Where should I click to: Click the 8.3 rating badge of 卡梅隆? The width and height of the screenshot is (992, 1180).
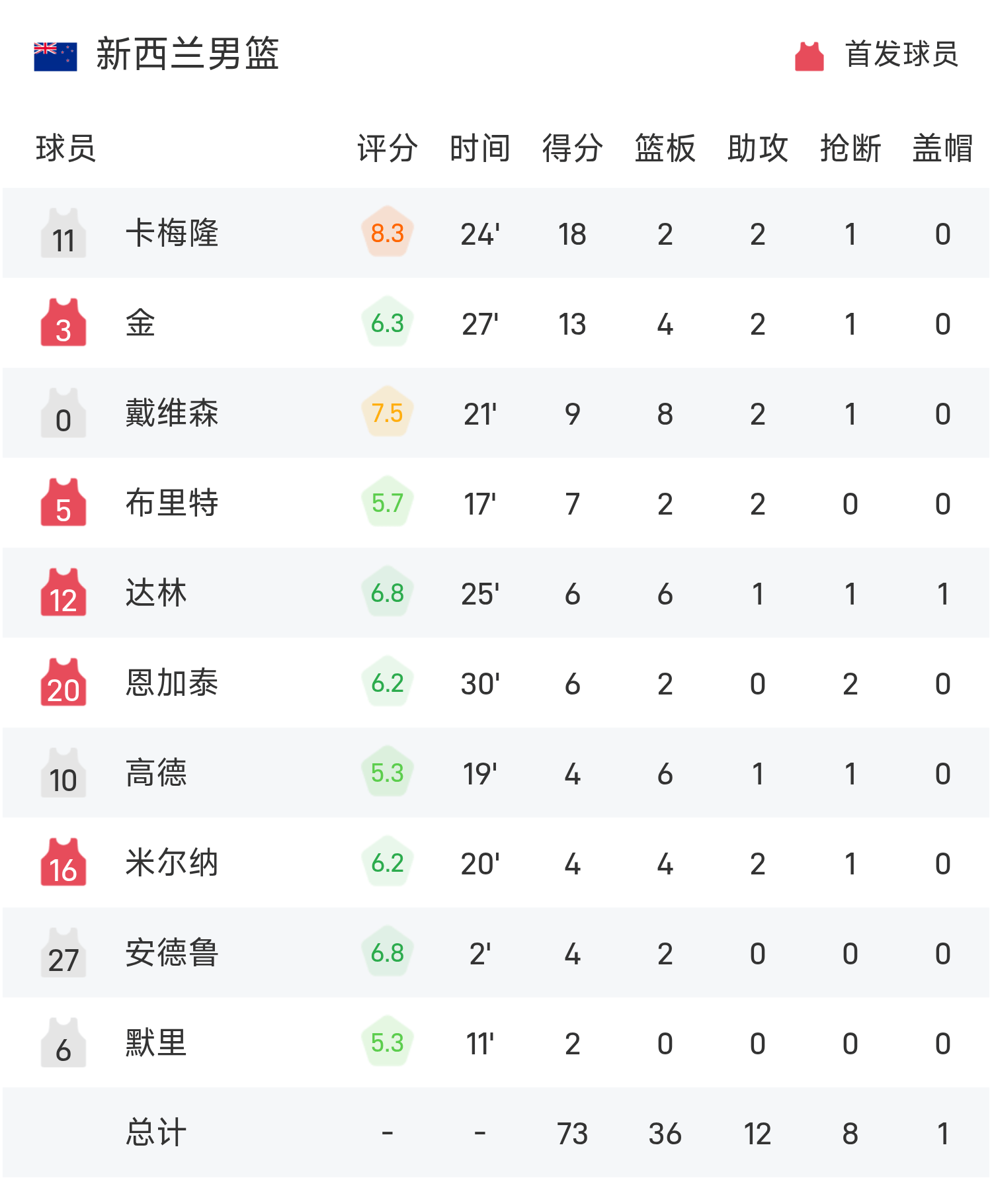[x=387, y=233]
